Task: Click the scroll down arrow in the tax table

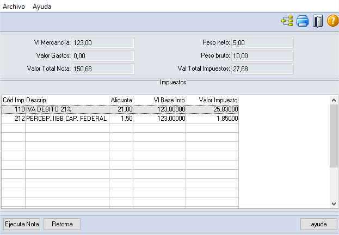Action: pos(334,204)
